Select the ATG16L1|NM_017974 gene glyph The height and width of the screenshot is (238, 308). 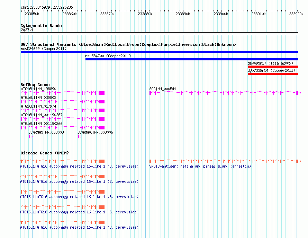pyautogui.click(x=62, y=110)
